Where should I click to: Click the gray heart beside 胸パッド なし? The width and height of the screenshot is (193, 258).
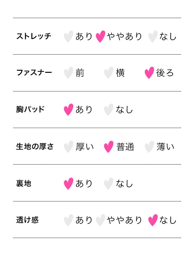tap(109, 110)
